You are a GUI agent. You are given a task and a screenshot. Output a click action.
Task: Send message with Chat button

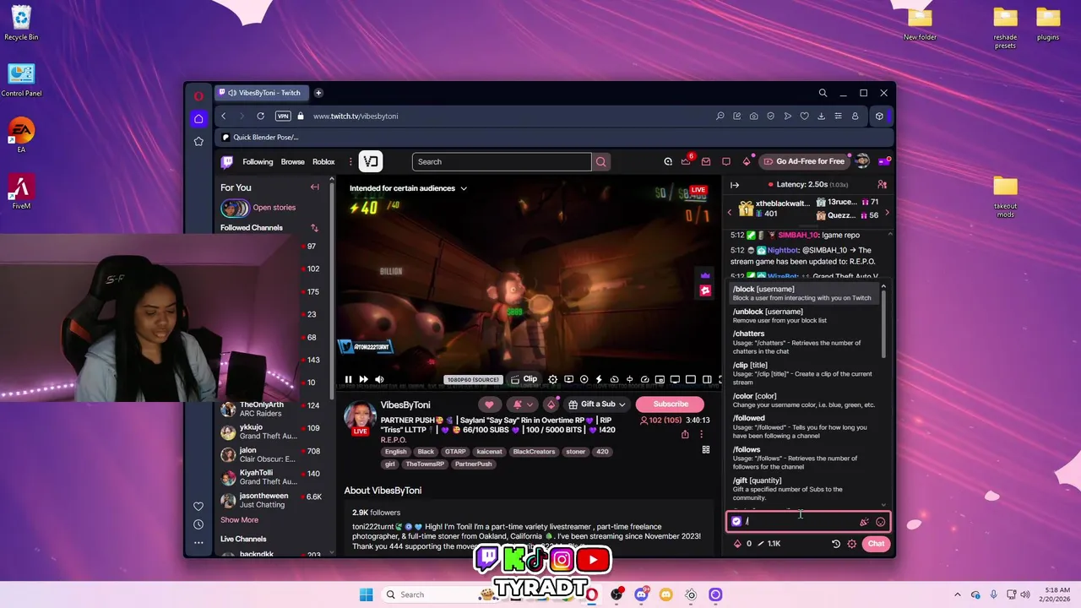click(x=876, y=544)
